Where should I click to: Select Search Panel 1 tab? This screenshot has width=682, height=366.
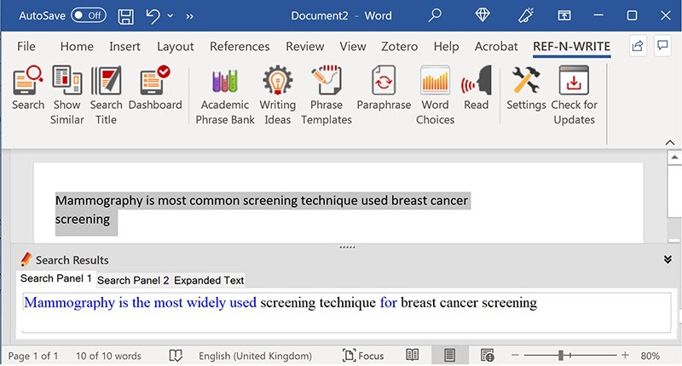[56, 278]
